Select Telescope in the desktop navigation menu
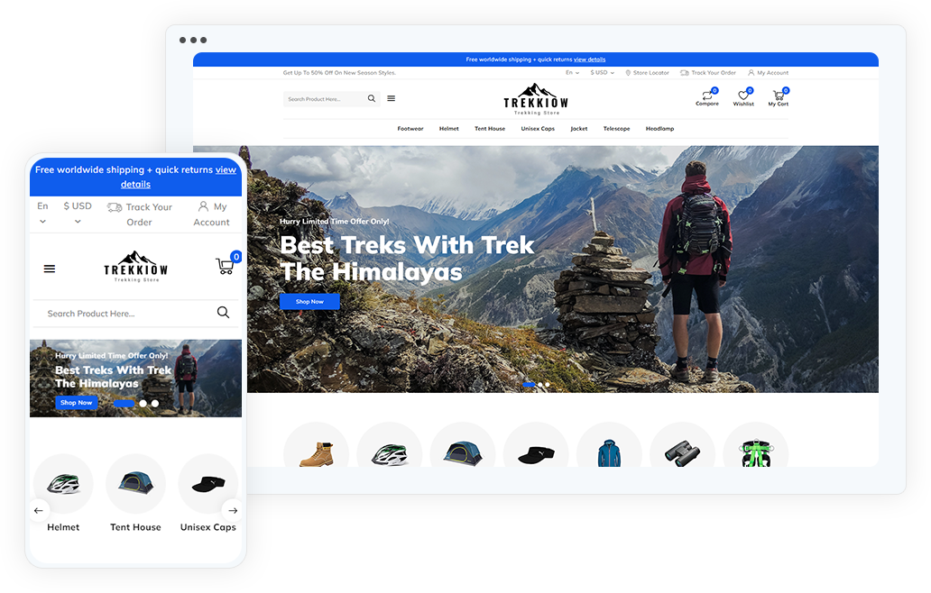Image resolution: width=931 pixels, height=593 pixels. pyautogui.click(x=616, y=129)
